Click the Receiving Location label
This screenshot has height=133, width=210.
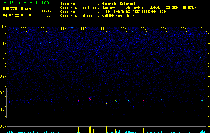pyautogui.click(x=78, y=8)
